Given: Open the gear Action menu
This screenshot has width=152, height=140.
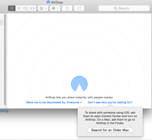Looking at the screenshot, I should pyautogui.click(x=55, y=8).
